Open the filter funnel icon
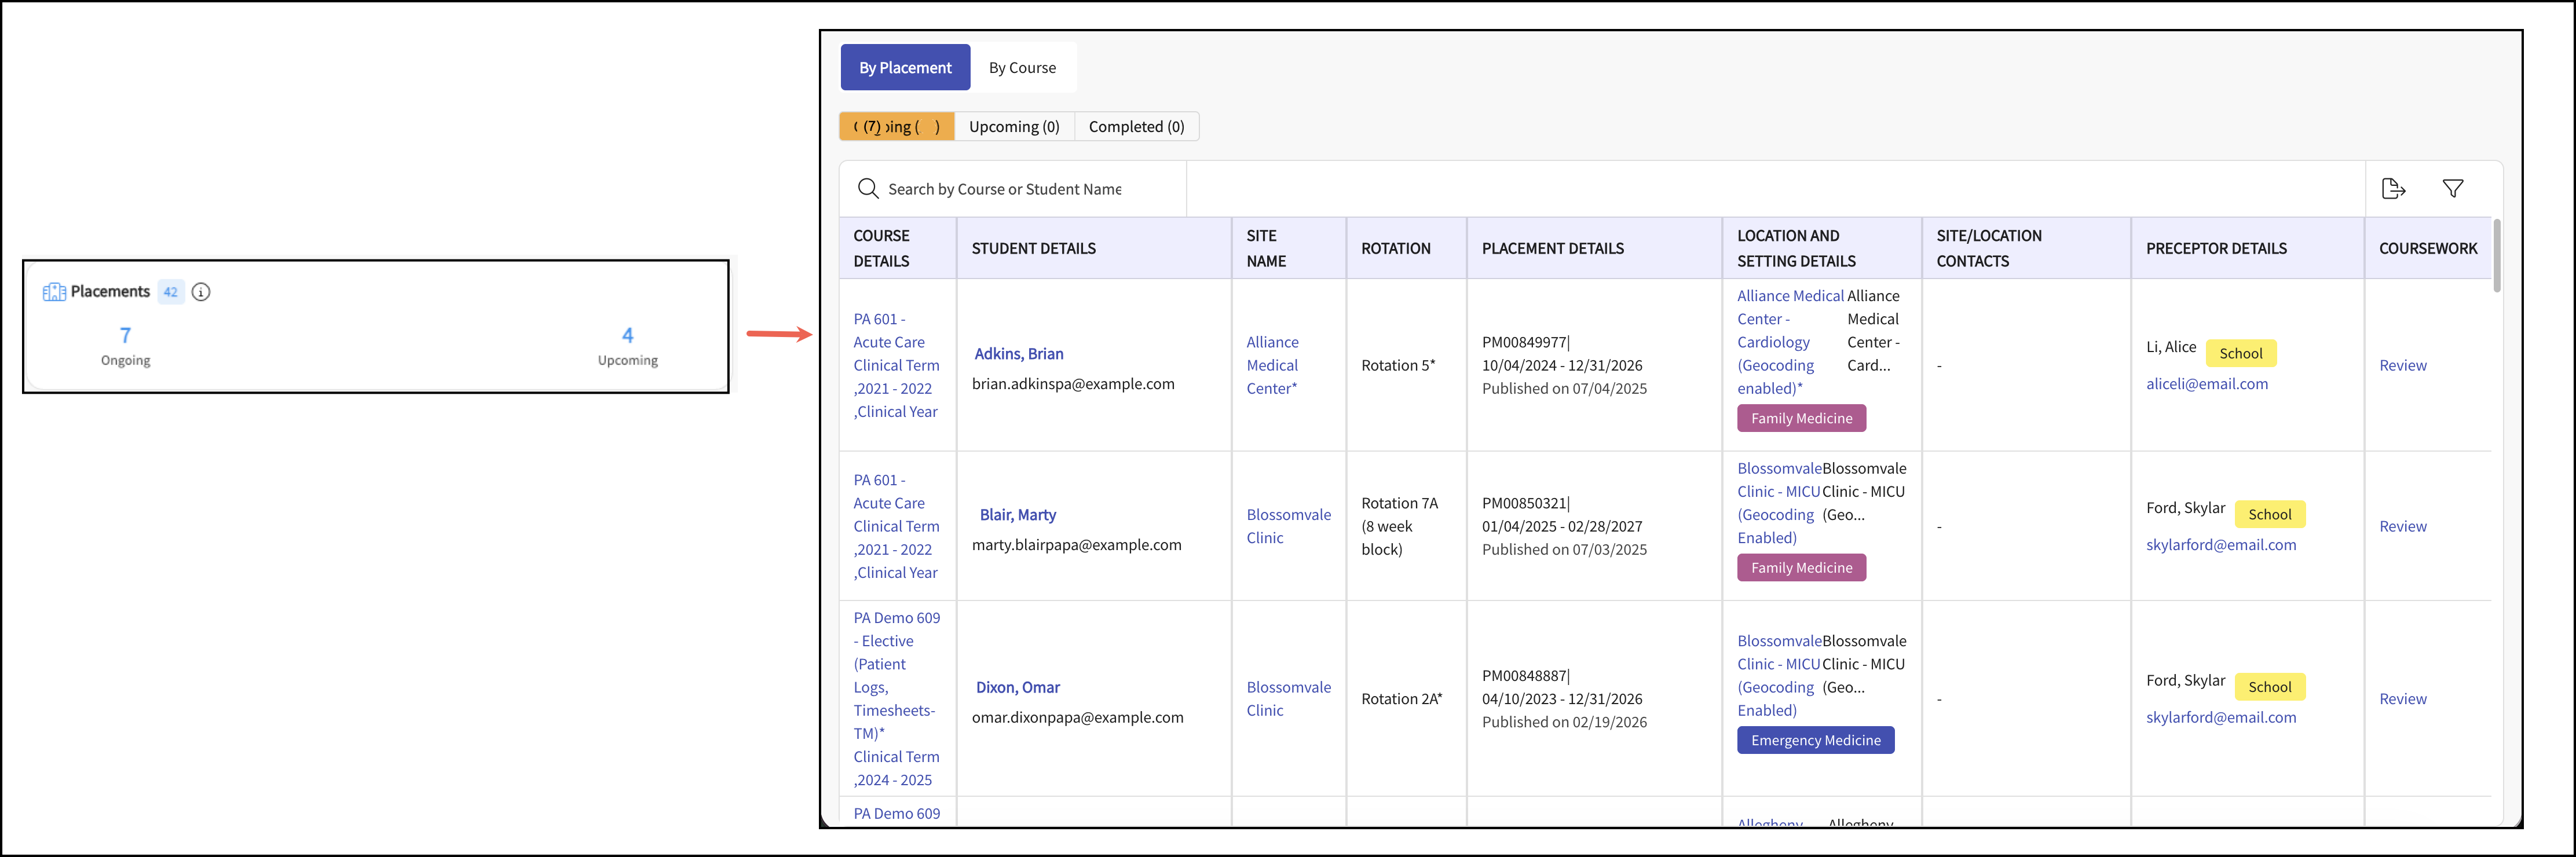Screen dimensions: 2576x857 pyautogui.click(x=2453, y=189)
